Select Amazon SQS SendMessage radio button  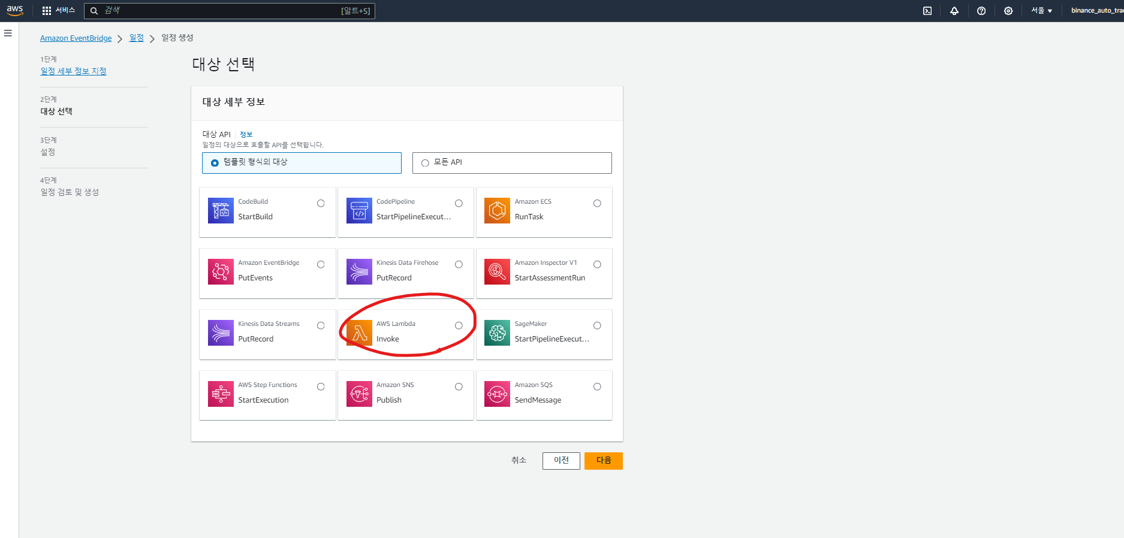[x=597, y=387]
